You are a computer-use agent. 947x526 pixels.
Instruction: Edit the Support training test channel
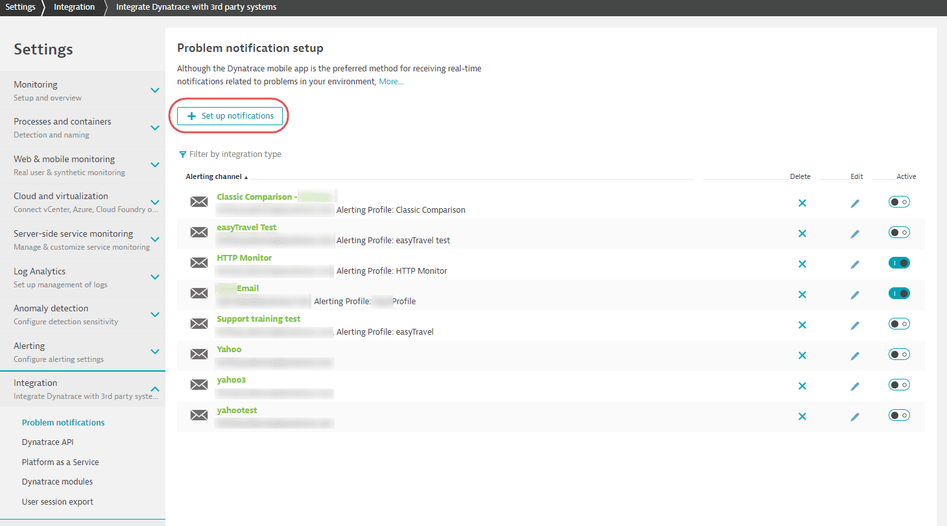855,326
